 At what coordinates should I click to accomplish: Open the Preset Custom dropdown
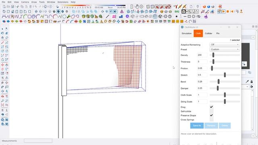[x=225, y=49]
